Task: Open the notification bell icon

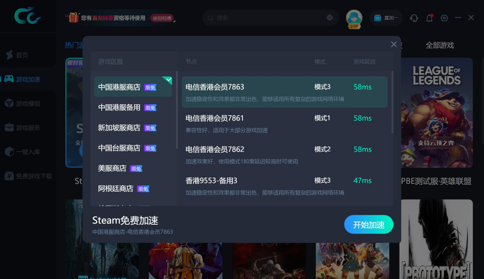Action: tap(429, 18)
